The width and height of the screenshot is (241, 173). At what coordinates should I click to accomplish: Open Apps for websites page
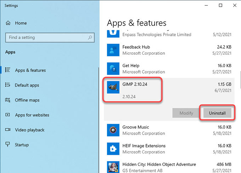[x=32, y=115]
